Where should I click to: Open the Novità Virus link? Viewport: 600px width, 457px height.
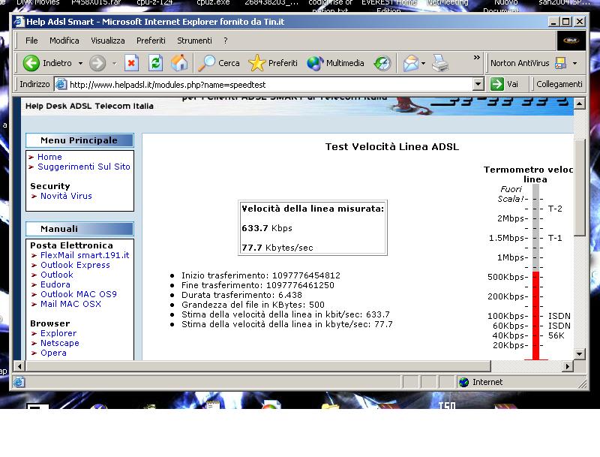tap(66, 196)
